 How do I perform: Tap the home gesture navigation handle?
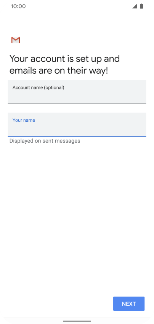coord(77,321)
